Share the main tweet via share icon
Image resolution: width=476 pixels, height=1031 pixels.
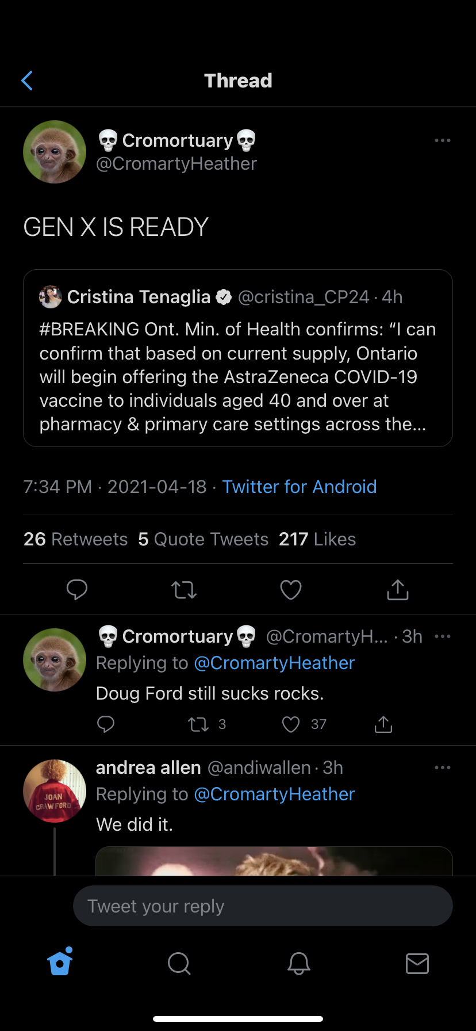pos(398,590)
